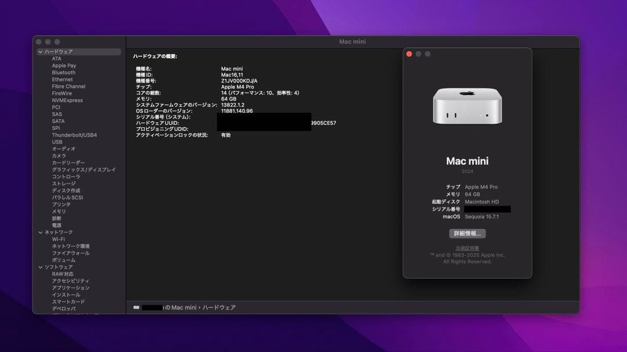Collapse the ネットワーク section in the sidebar
The width and height of the screenshot is (627, 352).
tap(39, 232)
